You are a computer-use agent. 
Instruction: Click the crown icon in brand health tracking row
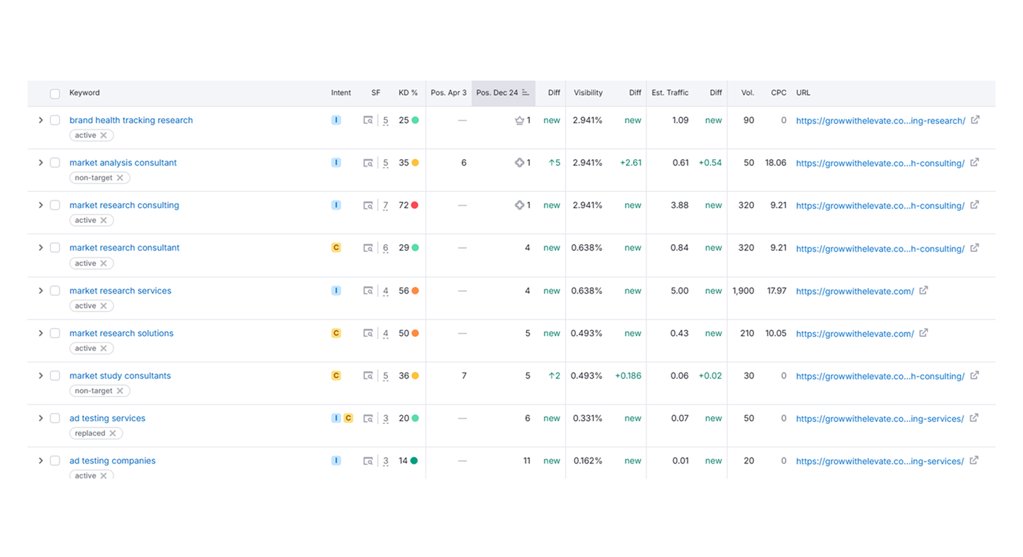pos(520,121)
